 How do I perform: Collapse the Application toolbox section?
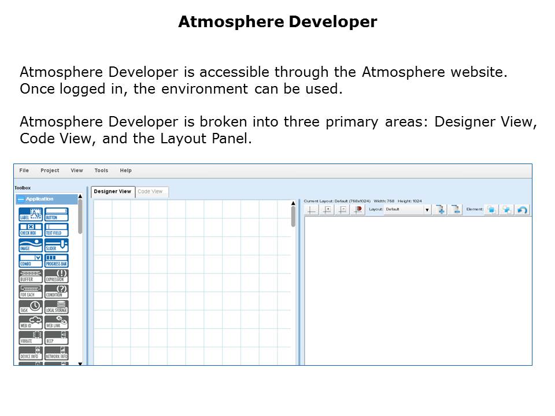point(21,199)
